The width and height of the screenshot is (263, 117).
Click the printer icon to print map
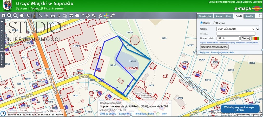[x=53, y=16]
